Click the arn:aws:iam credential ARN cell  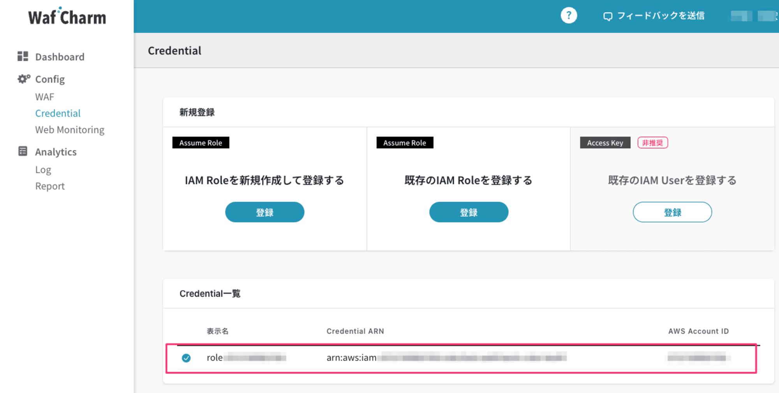(446, 358)
